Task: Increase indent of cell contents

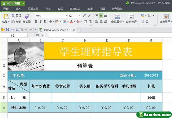Action: pos(90,22)
